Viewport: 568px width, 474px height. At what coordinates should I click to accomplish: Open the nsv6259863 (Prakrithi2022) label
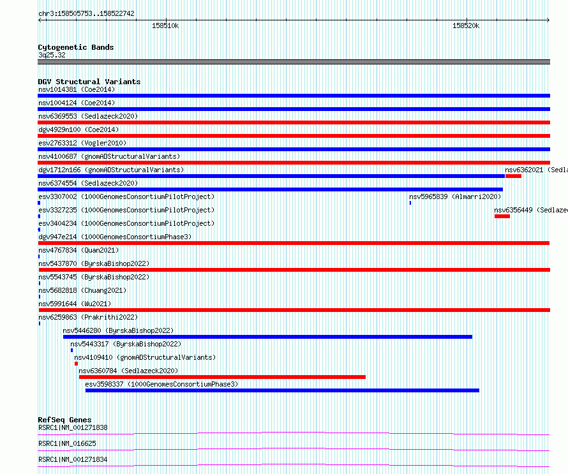pyautogui.click(x=88, y=317)
